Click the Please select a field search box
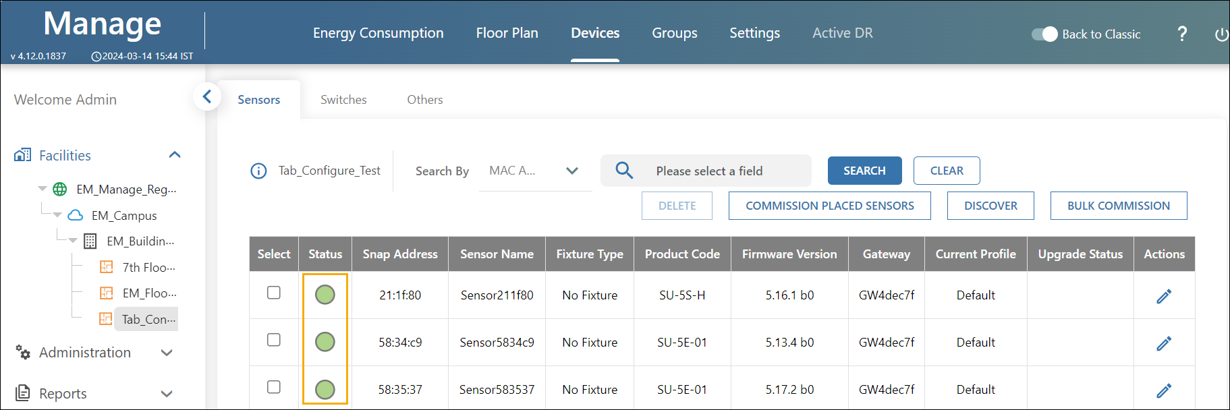The width and height of the screenshot is (1230, 410). pos(706,171)
